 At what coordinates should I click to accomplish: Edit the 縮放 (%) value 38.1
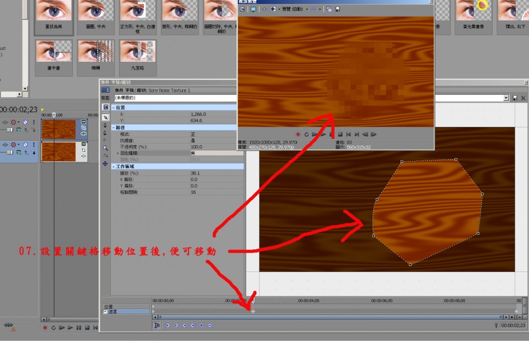pos(195,173)
